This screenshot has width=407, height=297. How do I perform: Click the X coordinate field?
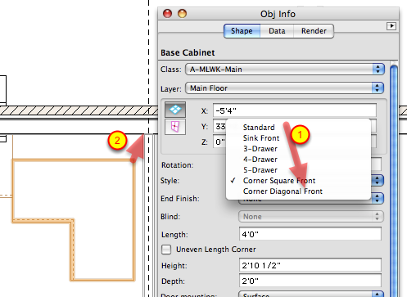pos(295,110)
